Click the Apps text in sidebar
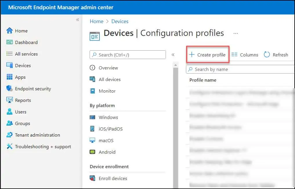 pos(20,77)
